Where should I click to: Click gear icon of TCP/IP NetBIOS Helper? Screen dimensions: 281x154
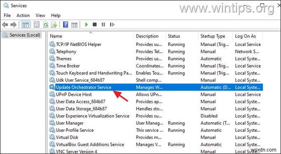[52, 44]
